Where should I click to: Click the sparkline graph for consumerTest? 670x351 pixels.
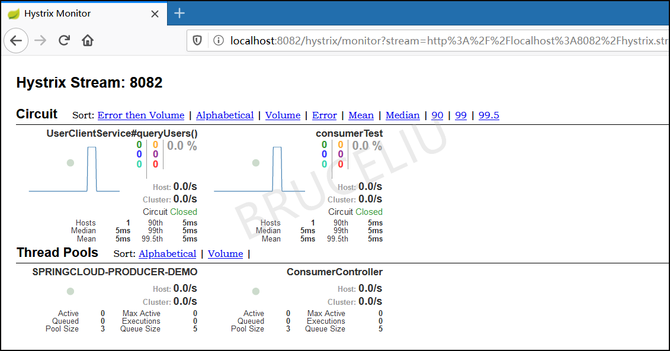[x=259, y=169]
